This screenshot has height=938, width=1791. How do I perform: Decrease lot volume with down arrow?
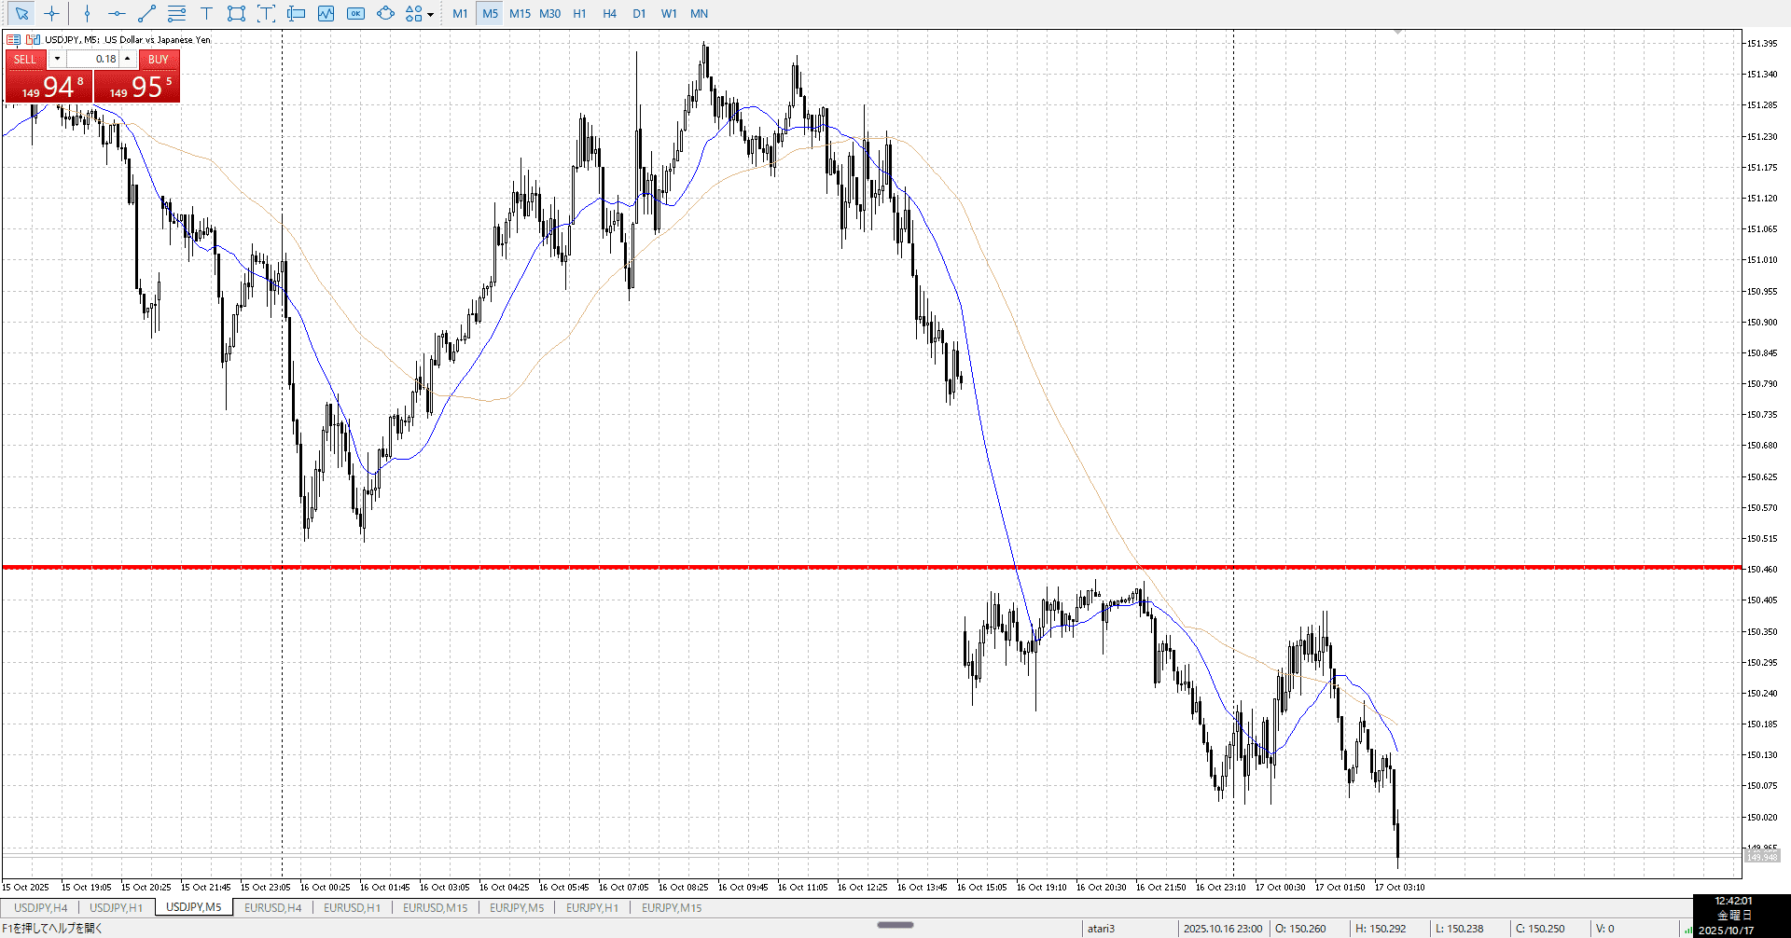57,59
